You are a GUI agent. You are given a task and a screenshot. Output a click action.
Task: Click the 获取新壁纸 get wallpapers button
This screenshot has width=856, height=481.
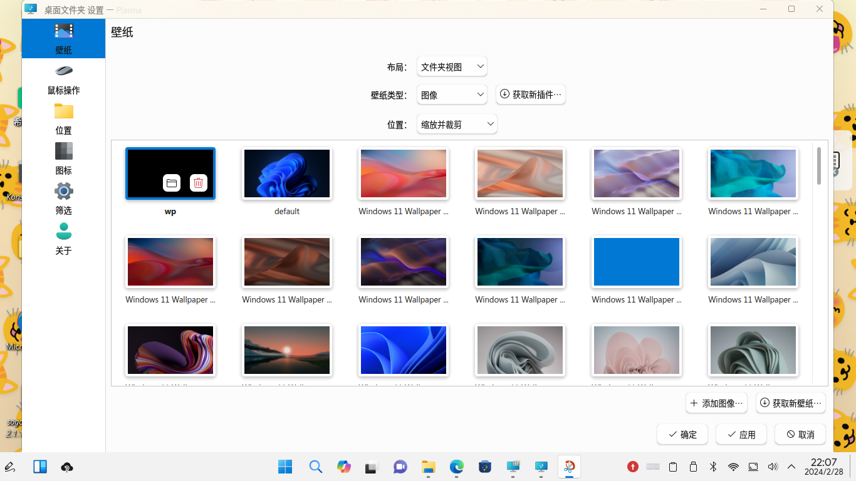(x=790, y=403)
